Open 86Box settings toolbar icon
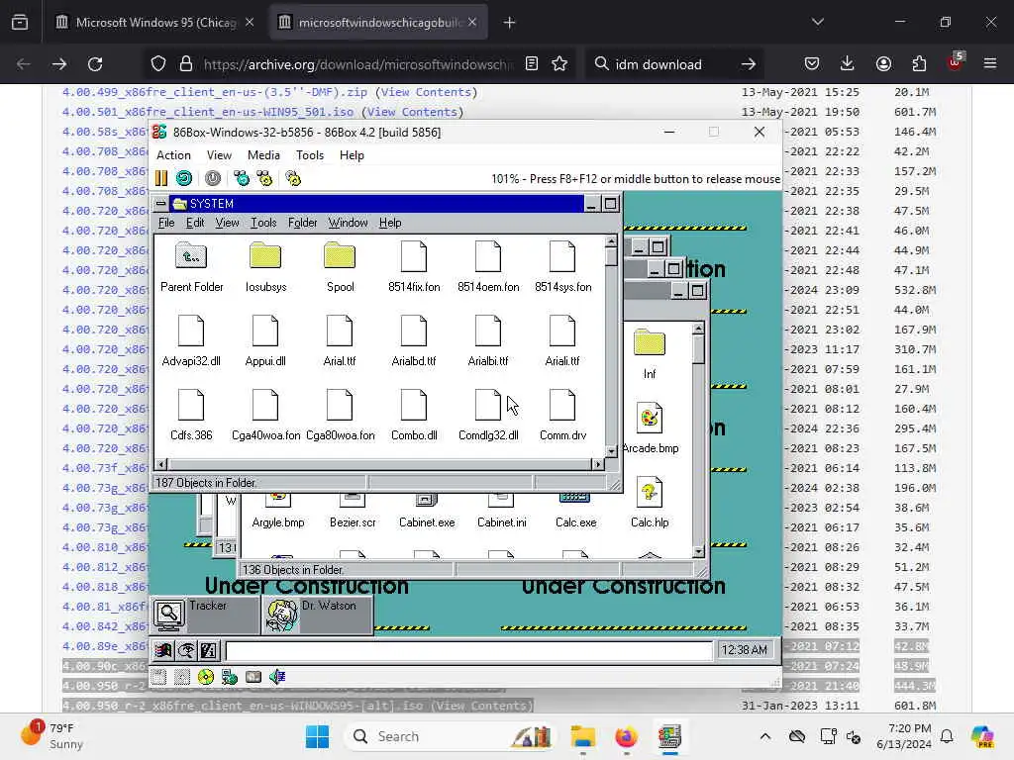 (293, 178)
